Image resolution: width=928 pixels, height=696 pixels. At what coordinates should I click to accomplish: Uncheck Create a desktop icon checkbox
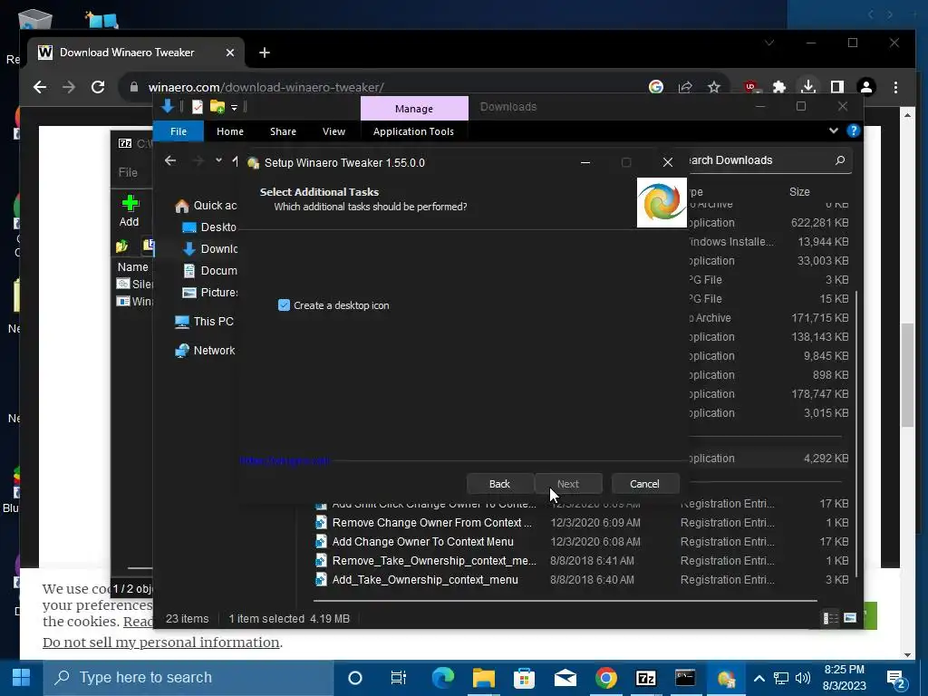(x=284, y=305)
